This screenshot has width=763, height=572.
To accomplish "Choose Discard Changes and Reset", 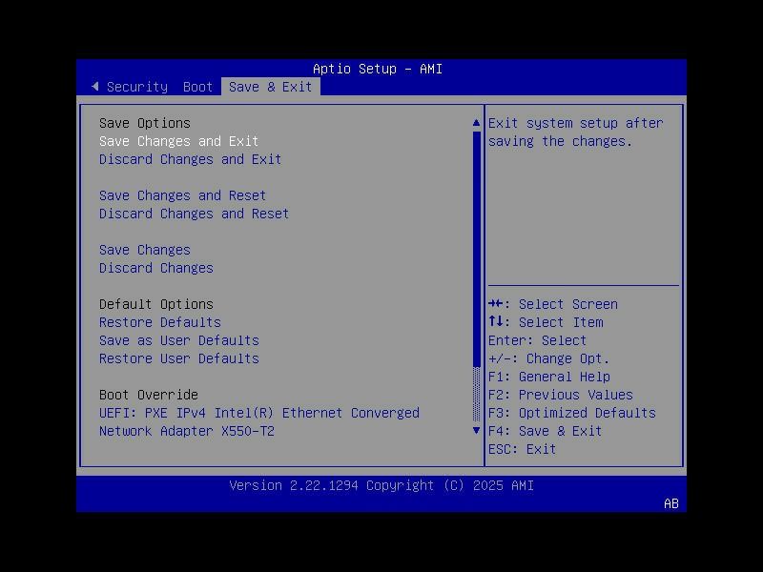I will [194, 214].
